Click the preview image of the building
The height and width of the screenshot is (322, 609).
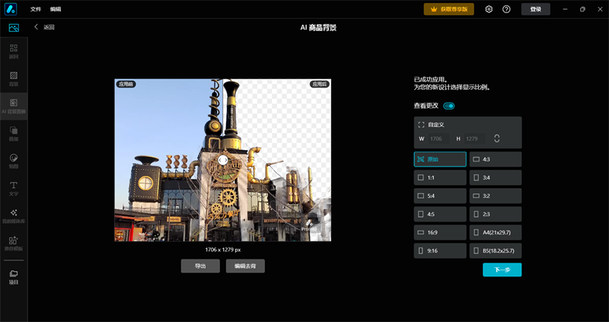point(223,160)
